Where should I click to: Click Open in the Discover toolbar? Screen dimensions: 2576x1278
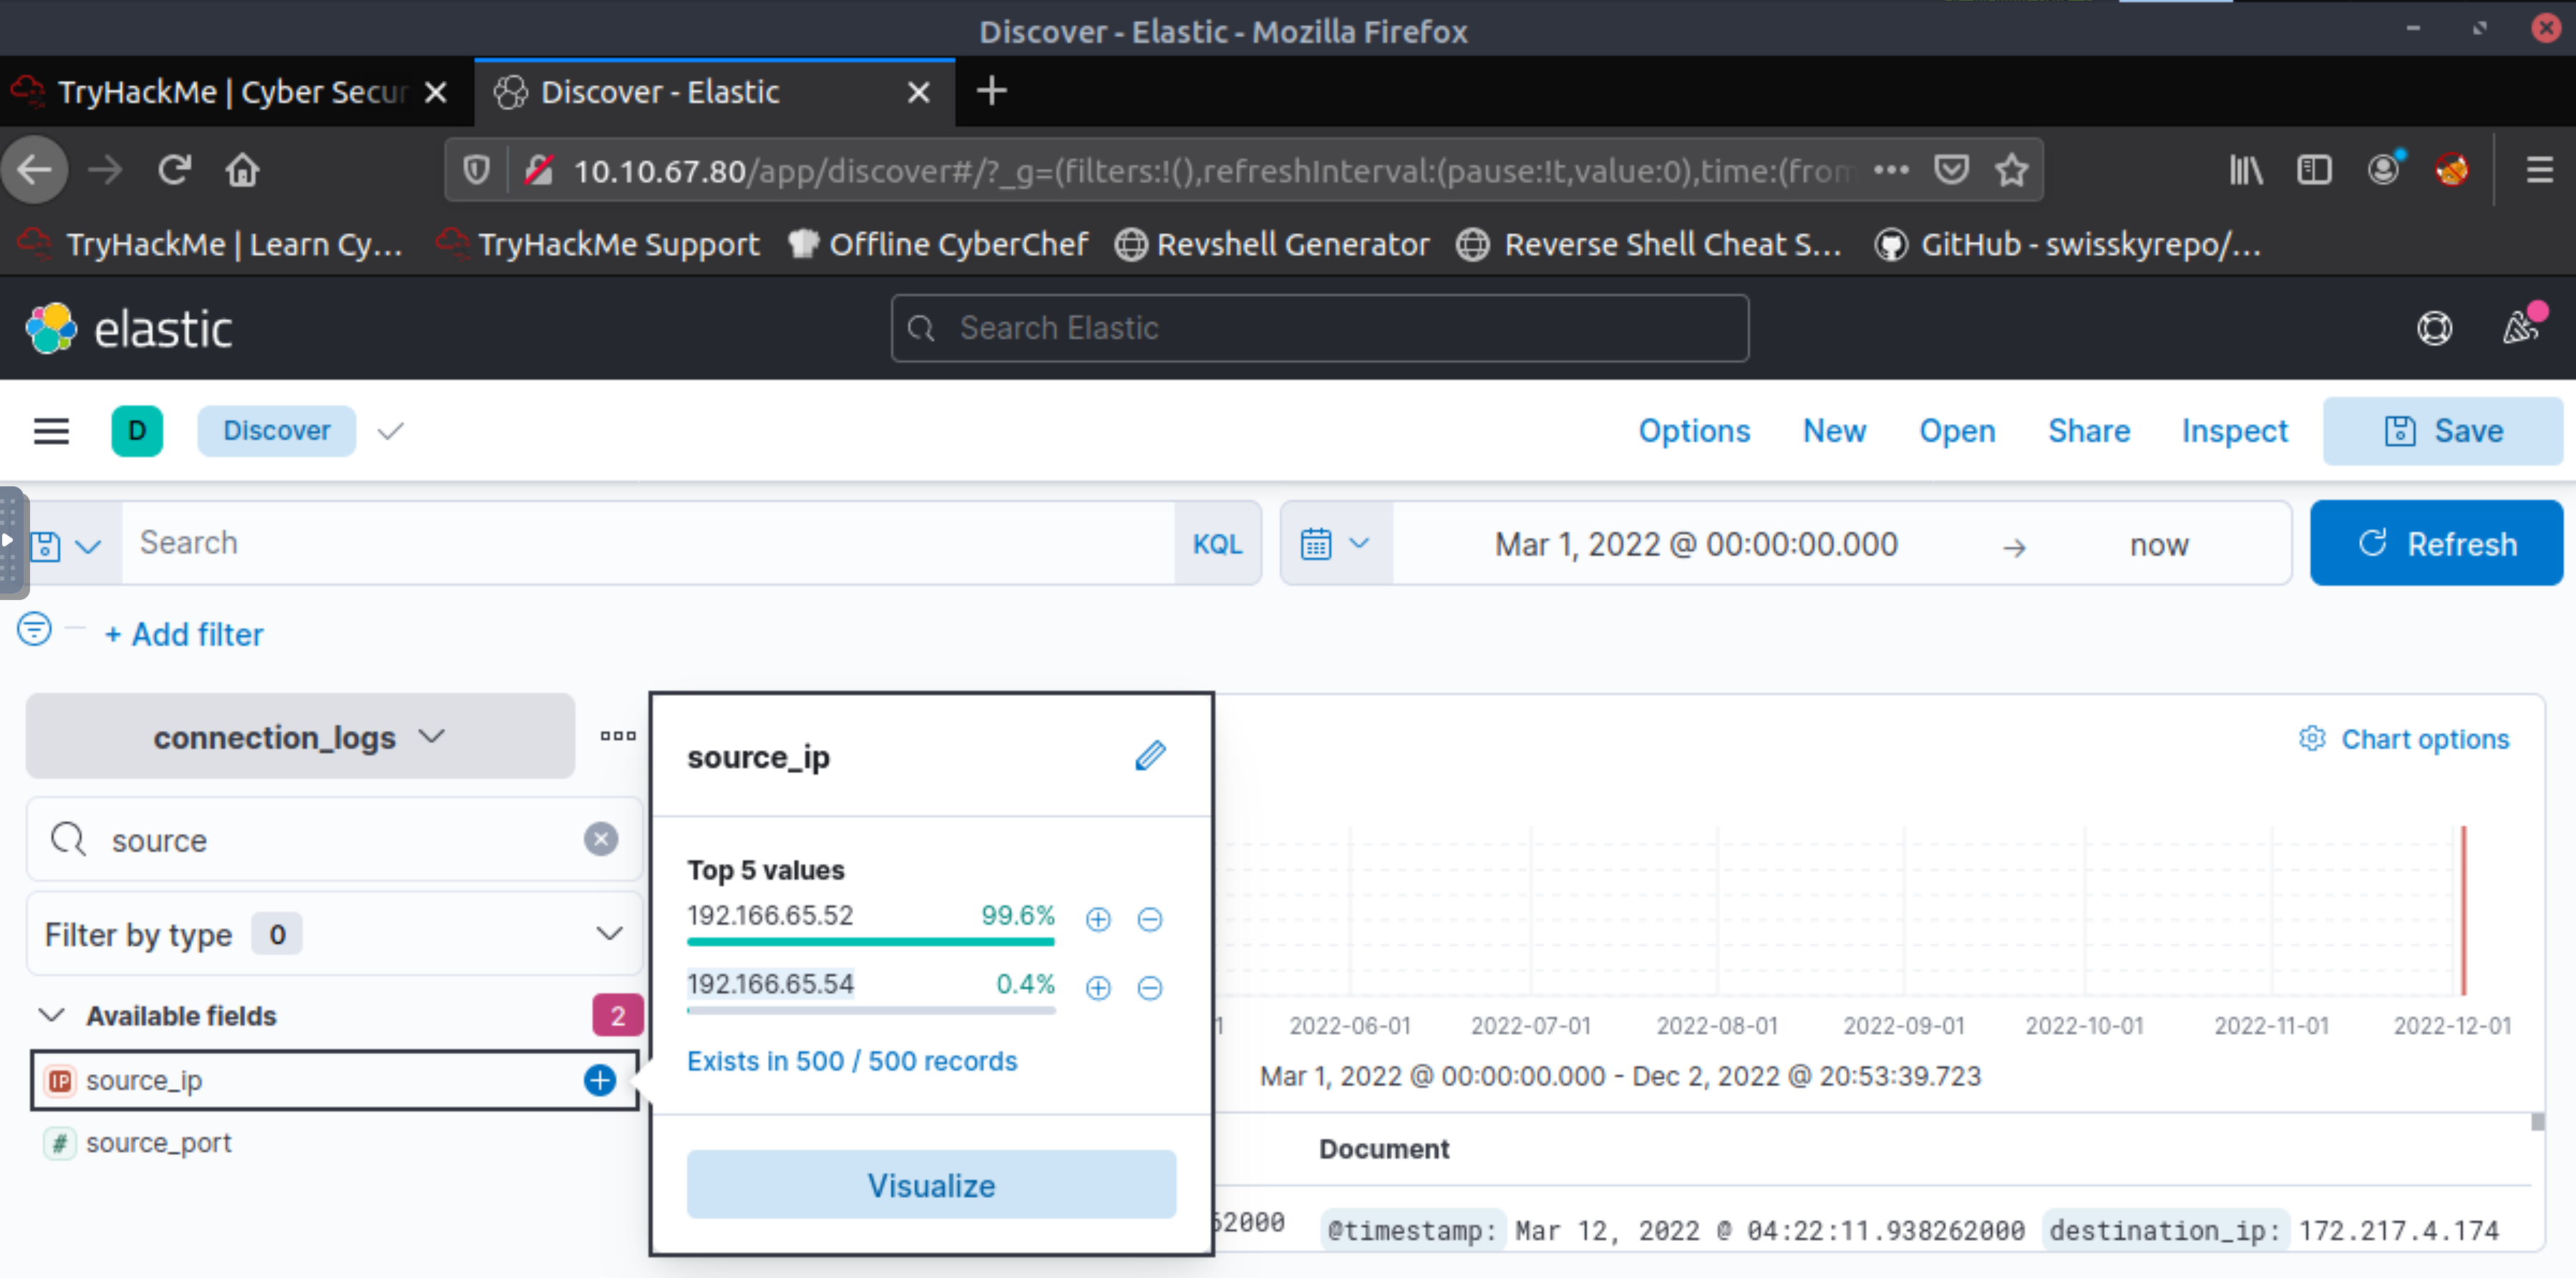[x=1957, y=431]
